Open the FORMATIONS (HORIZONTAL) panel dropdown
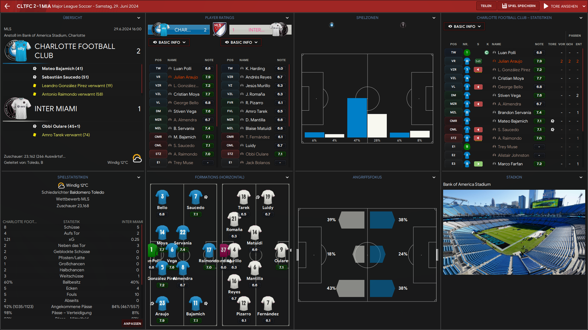Viewport: 588px width, 330px height. click(x=287, y=177)
